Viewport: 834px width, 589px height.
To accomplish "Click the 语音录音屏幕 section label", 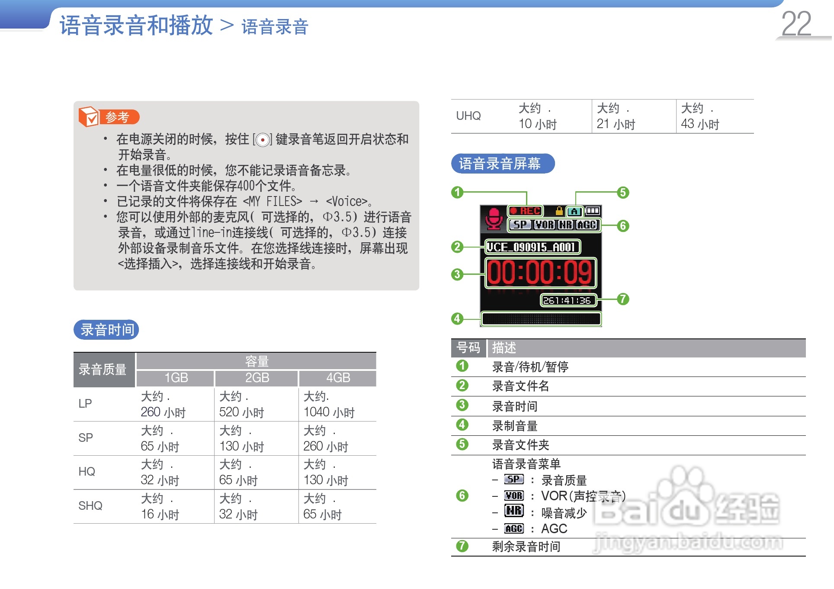I will 502,164.
